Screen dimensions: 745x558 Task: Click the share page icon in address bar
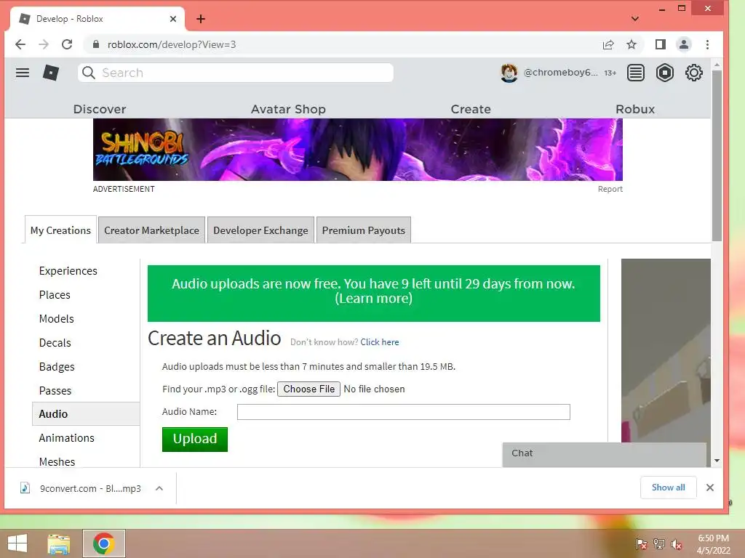click(608, 44)
